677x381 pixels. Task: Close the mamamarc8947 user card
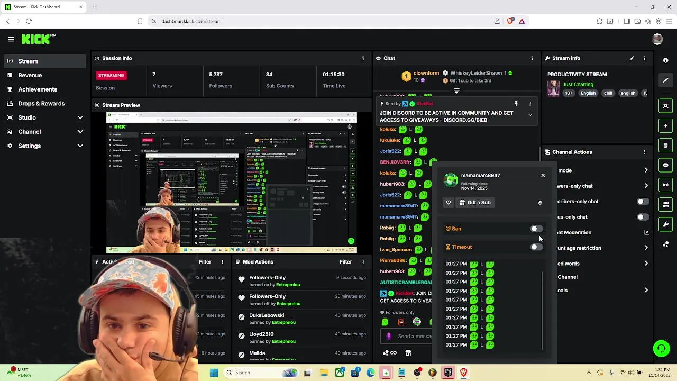click(x=543, y=175)
